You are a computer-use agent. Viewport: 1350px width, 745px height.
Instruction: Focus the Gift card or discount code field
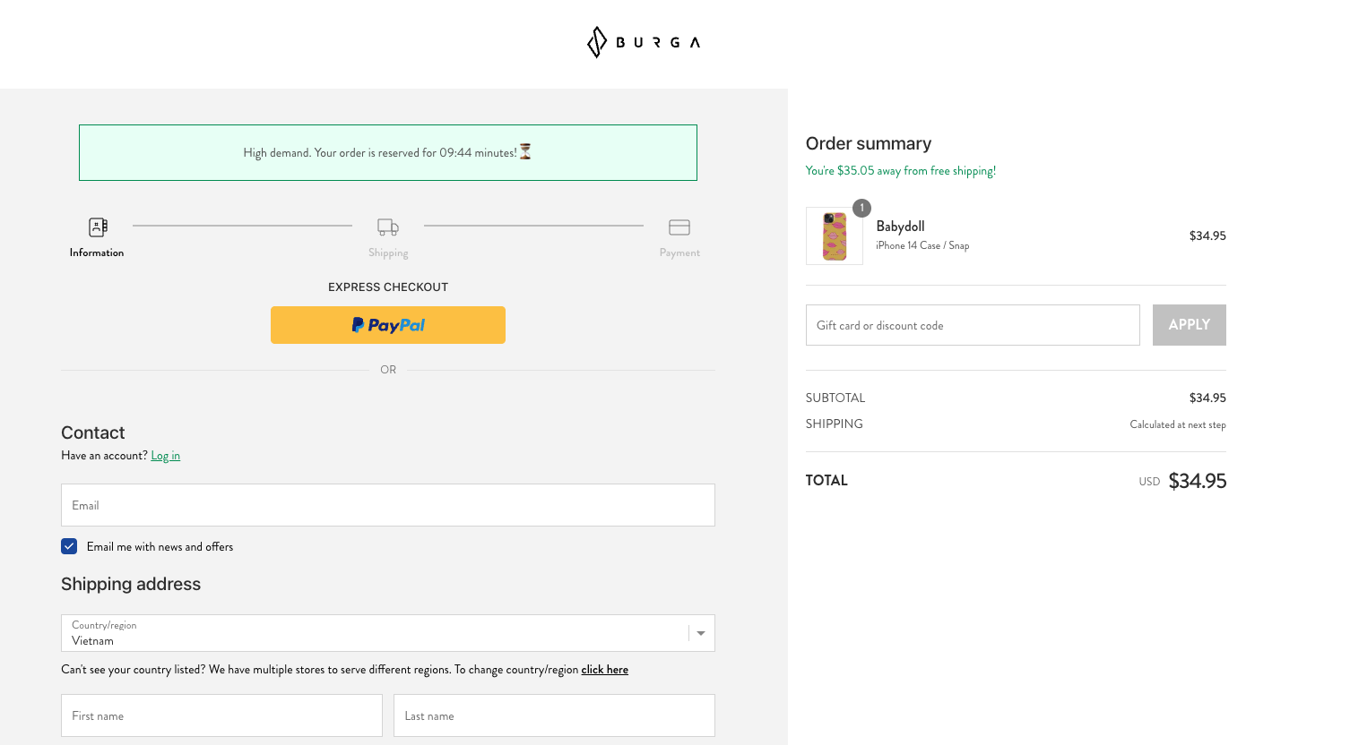[x=973, y=325]
